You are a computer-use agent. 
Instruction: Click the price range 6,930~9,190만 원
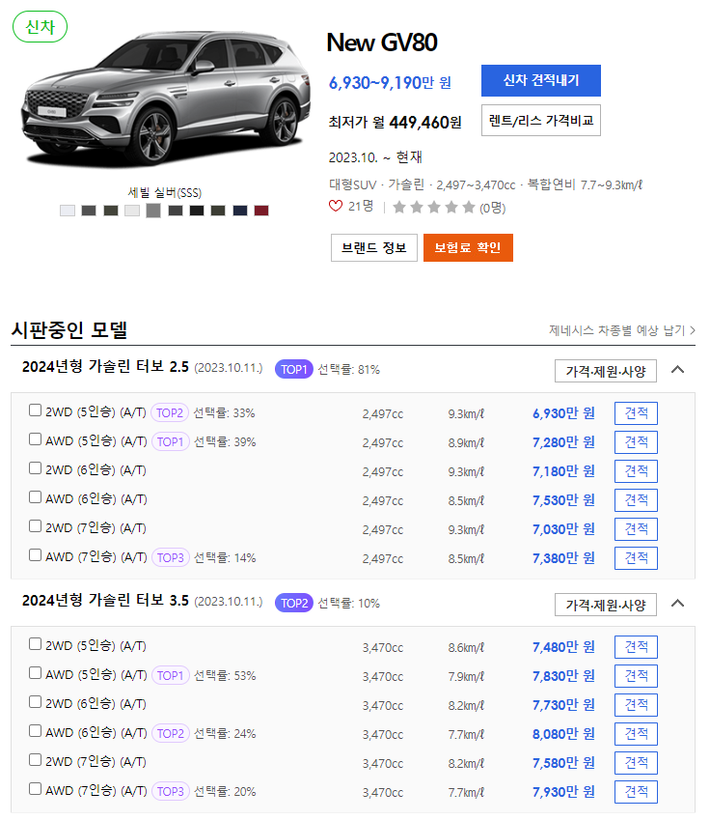tap(390, 83)
